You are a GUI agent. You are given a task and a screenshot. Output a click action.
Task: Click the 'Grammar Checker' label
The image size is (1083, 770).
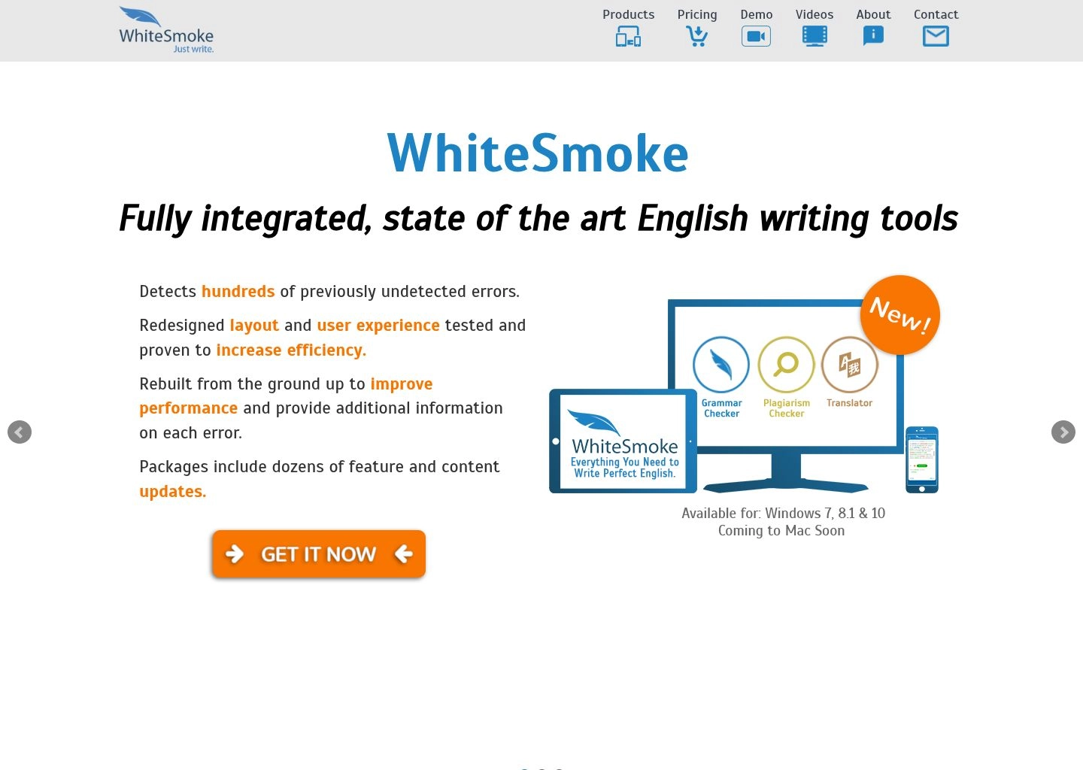[x=722, y=408]
